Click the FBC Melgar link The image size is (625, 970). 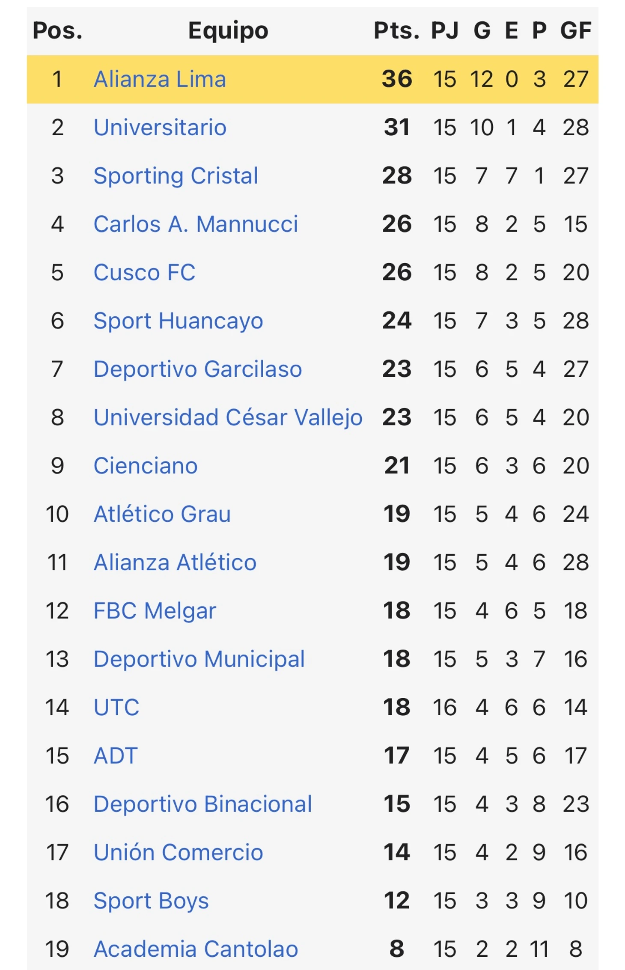[x=155, y=611]
